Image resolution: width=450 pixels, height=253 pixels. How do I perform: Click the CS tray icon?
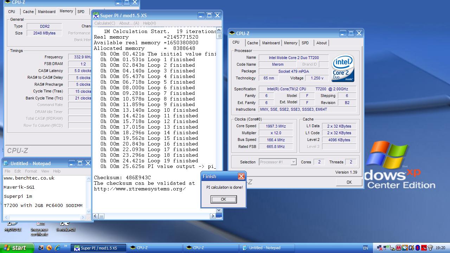411,248
